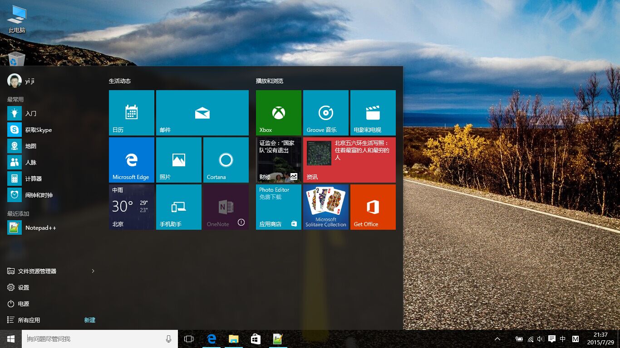Screen dimensions: 620x348
Task: Launch the Microsoft Edge tile
Action: (x=132, y=160)
